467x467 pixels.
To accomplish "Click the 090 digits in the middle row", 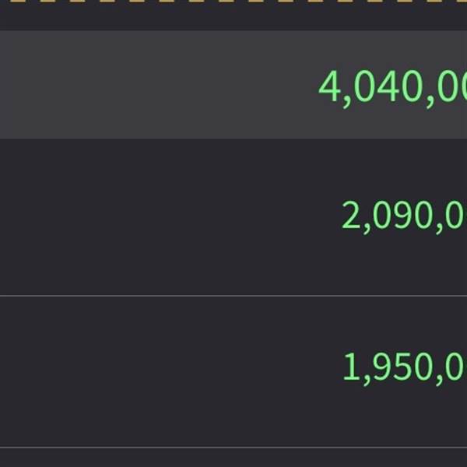I will [400, 216].
